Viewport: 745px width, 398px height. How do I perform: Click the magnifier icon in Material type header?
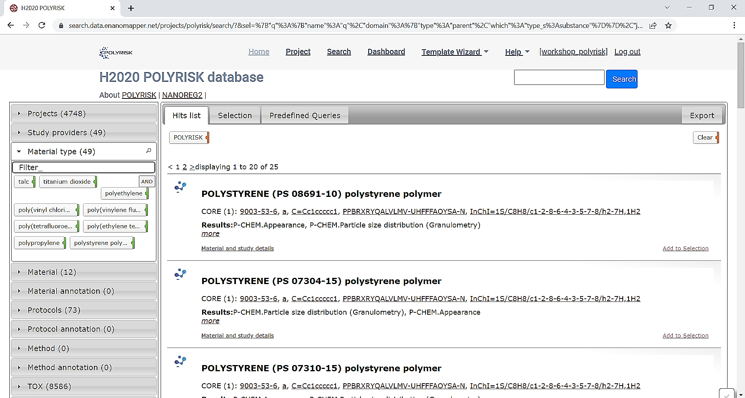click(x=148, y=151)
